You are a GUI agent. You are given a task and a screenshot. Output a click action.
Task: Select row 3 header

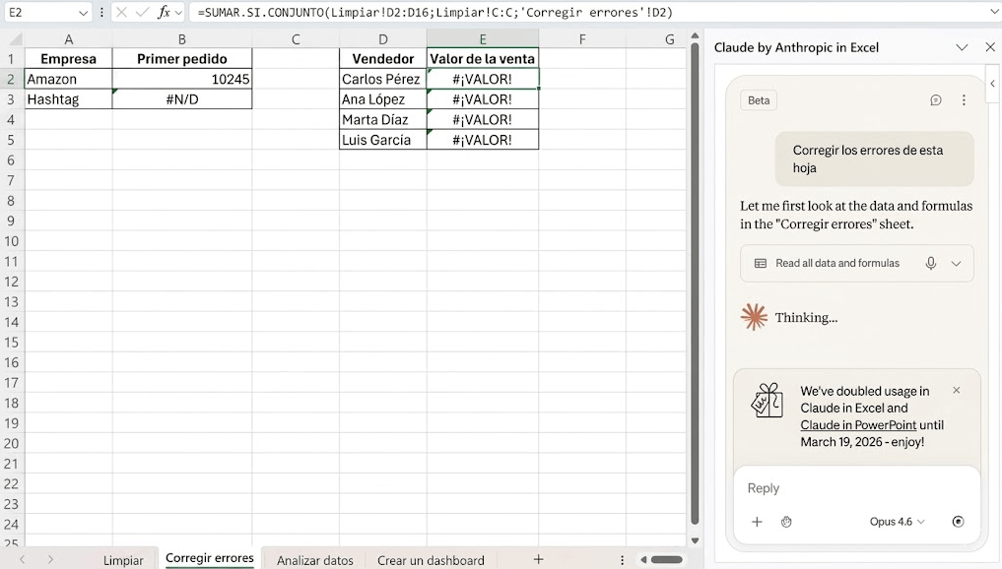[x=11, y=99]
